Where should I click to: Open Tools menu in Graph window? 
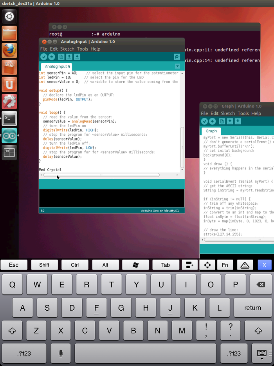click(x=243, y=113)
